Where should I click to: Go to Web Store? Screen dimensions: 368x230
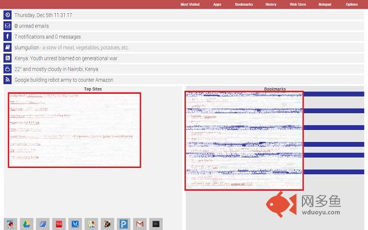(297, 4)
